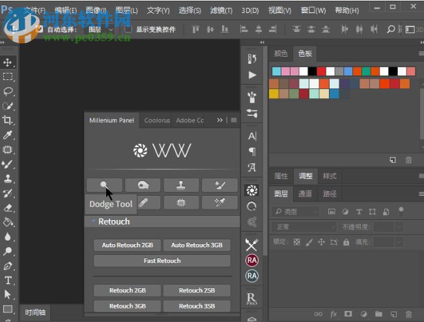Toggle lock transparent pixels
This screenshot has height=322, width=424.
point(296,242)
